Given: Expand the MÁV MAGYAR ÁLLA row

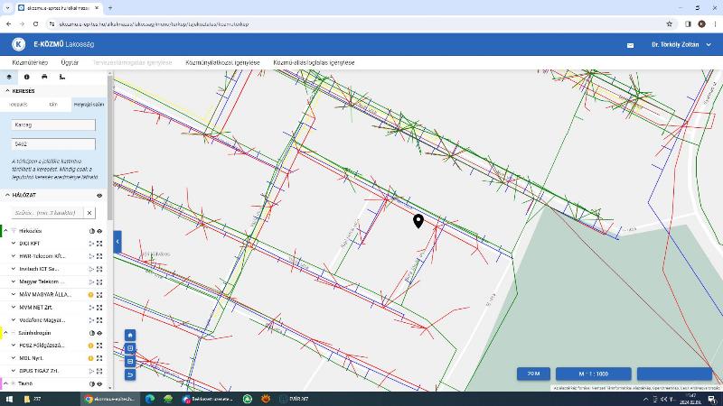Looking at the screenshot, I should 14,294.
